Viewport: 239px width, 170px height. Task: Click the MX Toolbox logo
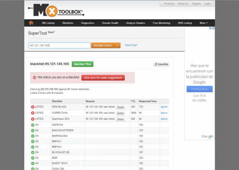click(x=56, y=10)
